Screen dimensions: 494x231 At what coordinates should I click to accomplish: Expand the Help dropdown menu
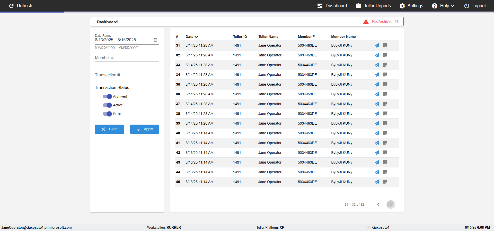(x=443, y=6)
